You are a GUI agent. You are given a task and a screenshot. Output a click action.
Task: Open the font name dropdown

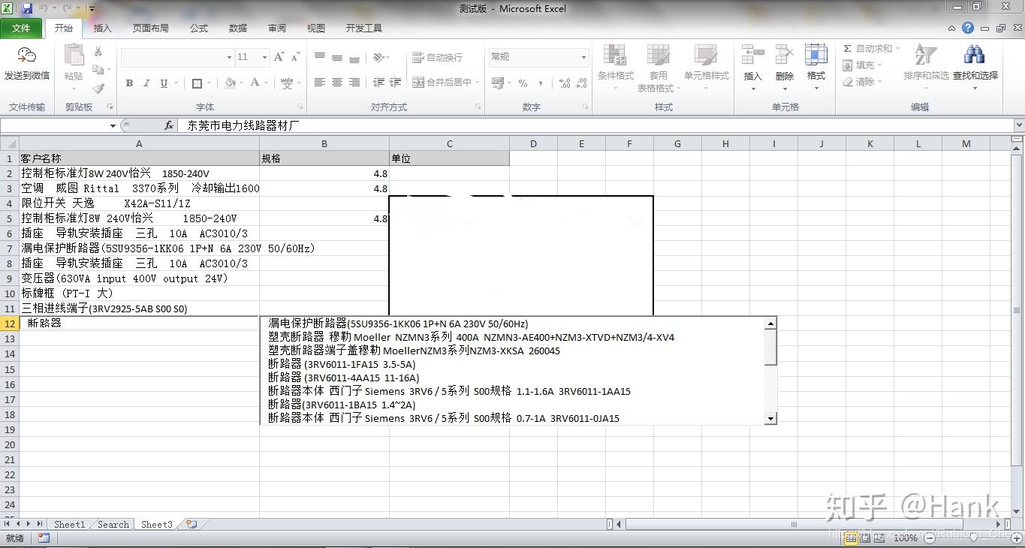click(x=229, y=57)
